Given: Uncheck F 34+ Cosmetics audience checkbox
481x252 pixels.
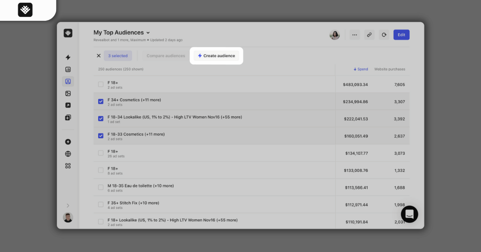Looking at the screenshot, I should (101, 102).
